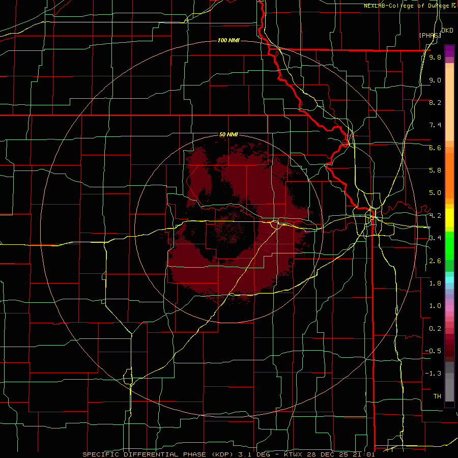Image resolution: width=458 pixels, height=458 pixels.
Task: Click the 3.4 value on the legend
Action: (435, 238)
